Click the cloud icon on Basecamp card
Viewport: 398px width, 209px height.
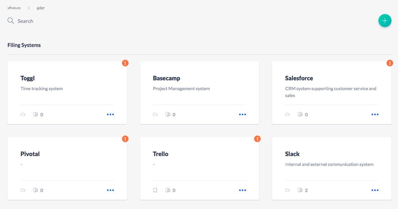[x=155, y=115]
